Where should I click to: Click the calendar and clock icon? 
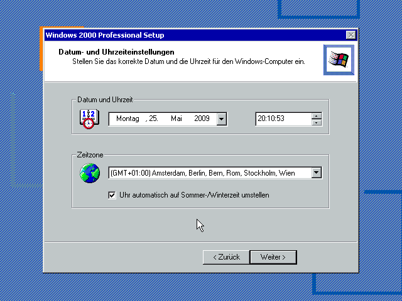pyautogui.click(x=89, y=119)
